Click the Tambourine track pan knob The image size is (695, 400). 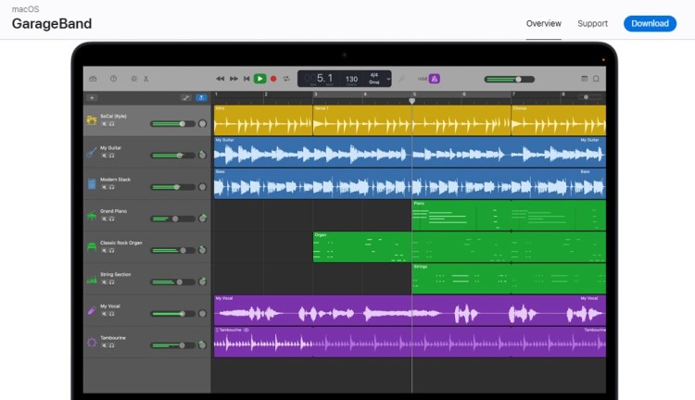coord(203,344)
